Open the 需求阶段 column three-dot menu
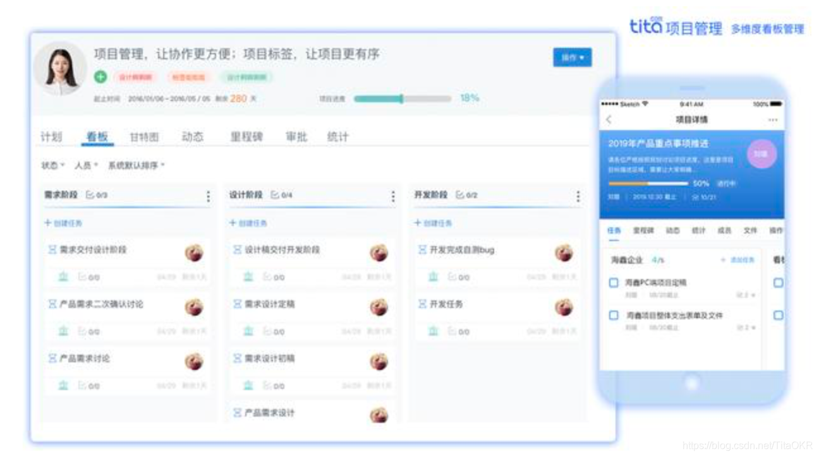The image size is (819, 457). 208,197
